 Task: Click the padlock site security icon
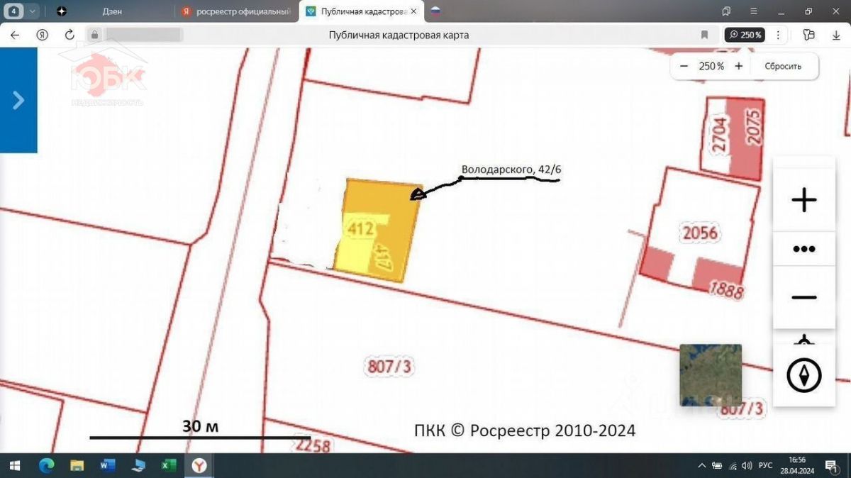coord(94,35)
